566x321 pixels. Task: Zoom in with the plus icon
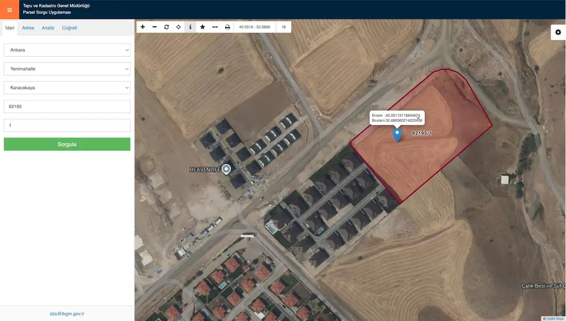tap(143, 27)
